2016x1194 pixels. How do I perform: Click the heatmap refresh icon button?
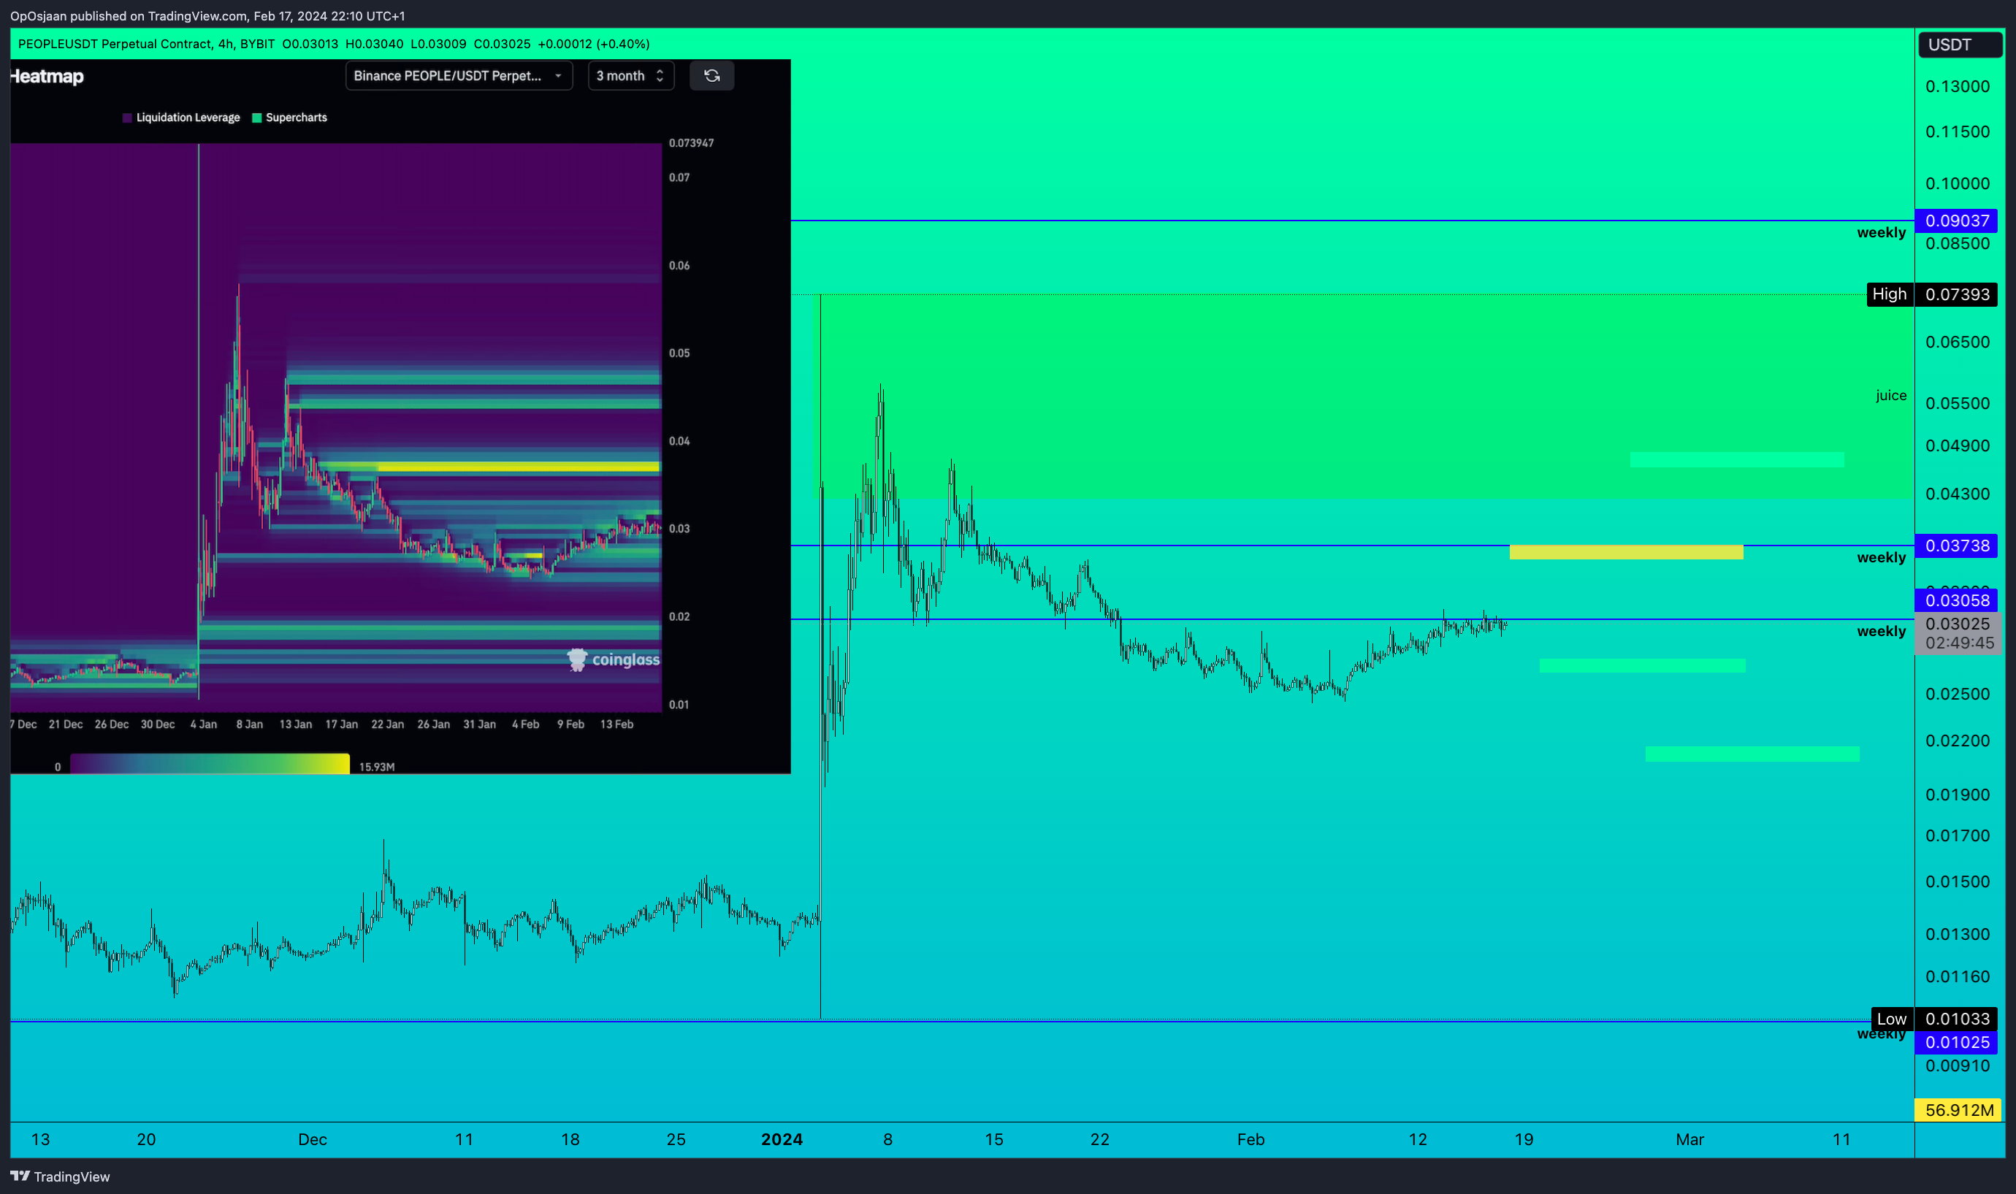tap(711, 76)
